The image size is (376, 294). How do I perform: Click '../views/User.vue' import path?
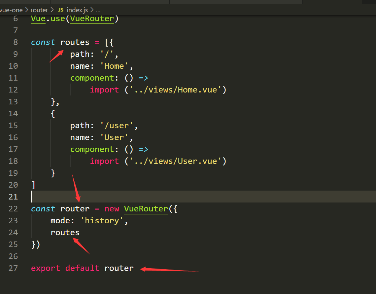click(x=176, y=161)
